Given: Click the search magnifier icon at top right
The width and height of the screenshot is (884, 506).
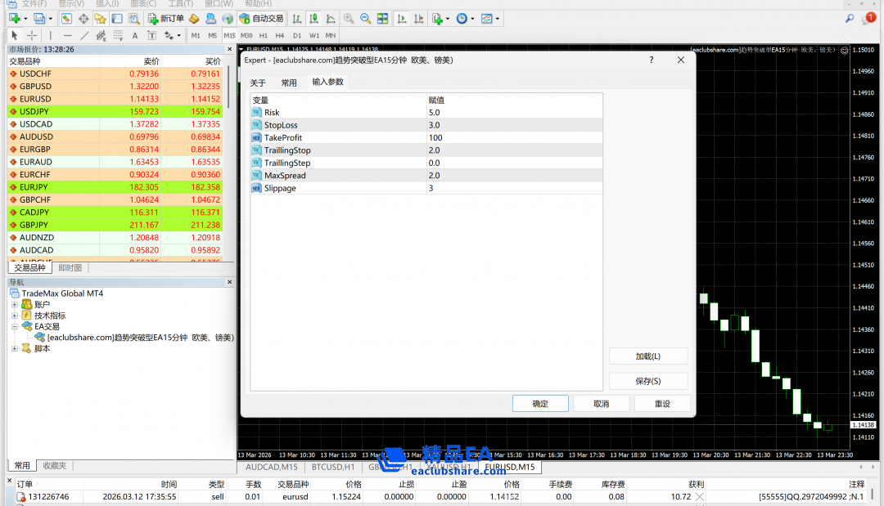Looking at the screenshot, I should pyautogui.click(x=850, y=18).
